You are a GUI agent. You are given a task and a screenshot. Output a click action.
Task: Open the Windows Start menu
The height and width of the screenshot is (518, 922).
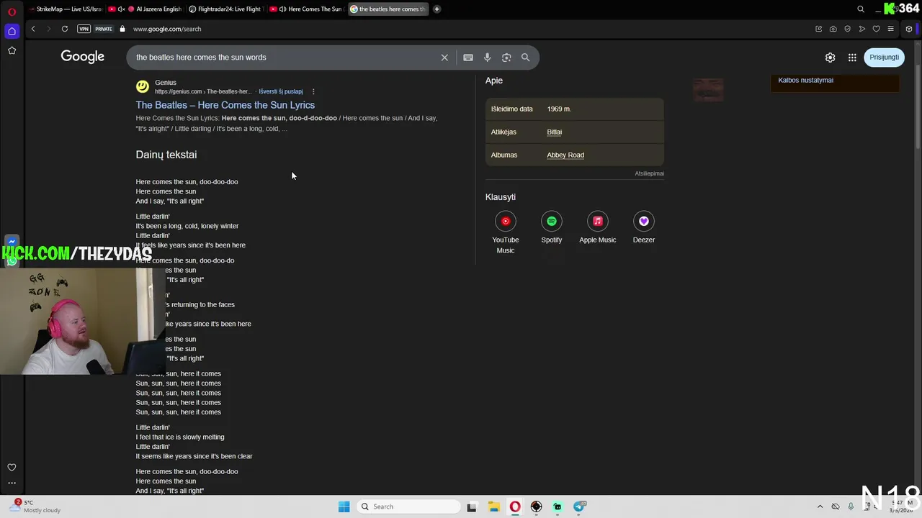pyautogui.click(x=344, y=506)
